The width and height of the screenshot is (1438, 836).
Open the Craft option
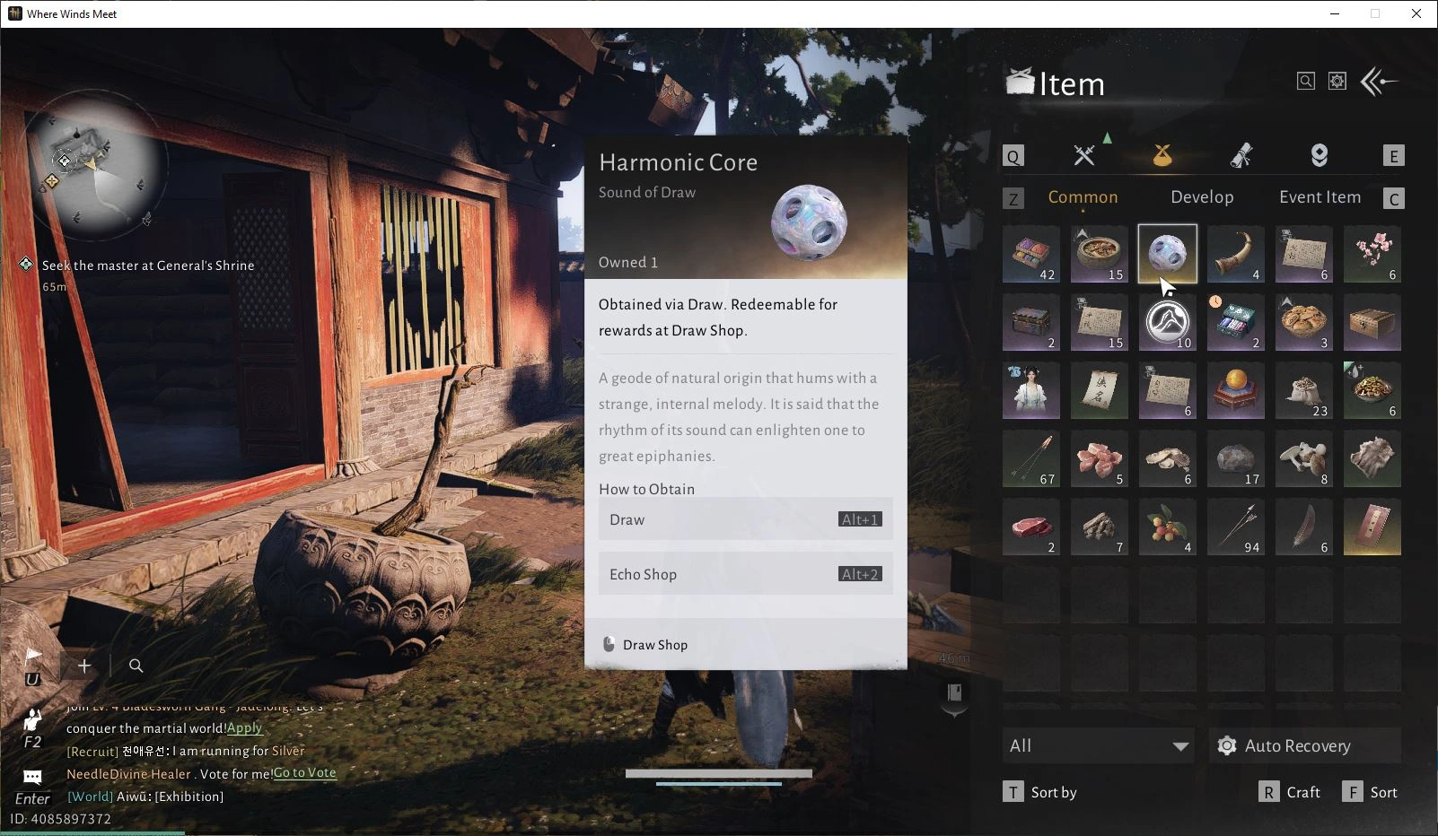click(x=1290, y=792)
